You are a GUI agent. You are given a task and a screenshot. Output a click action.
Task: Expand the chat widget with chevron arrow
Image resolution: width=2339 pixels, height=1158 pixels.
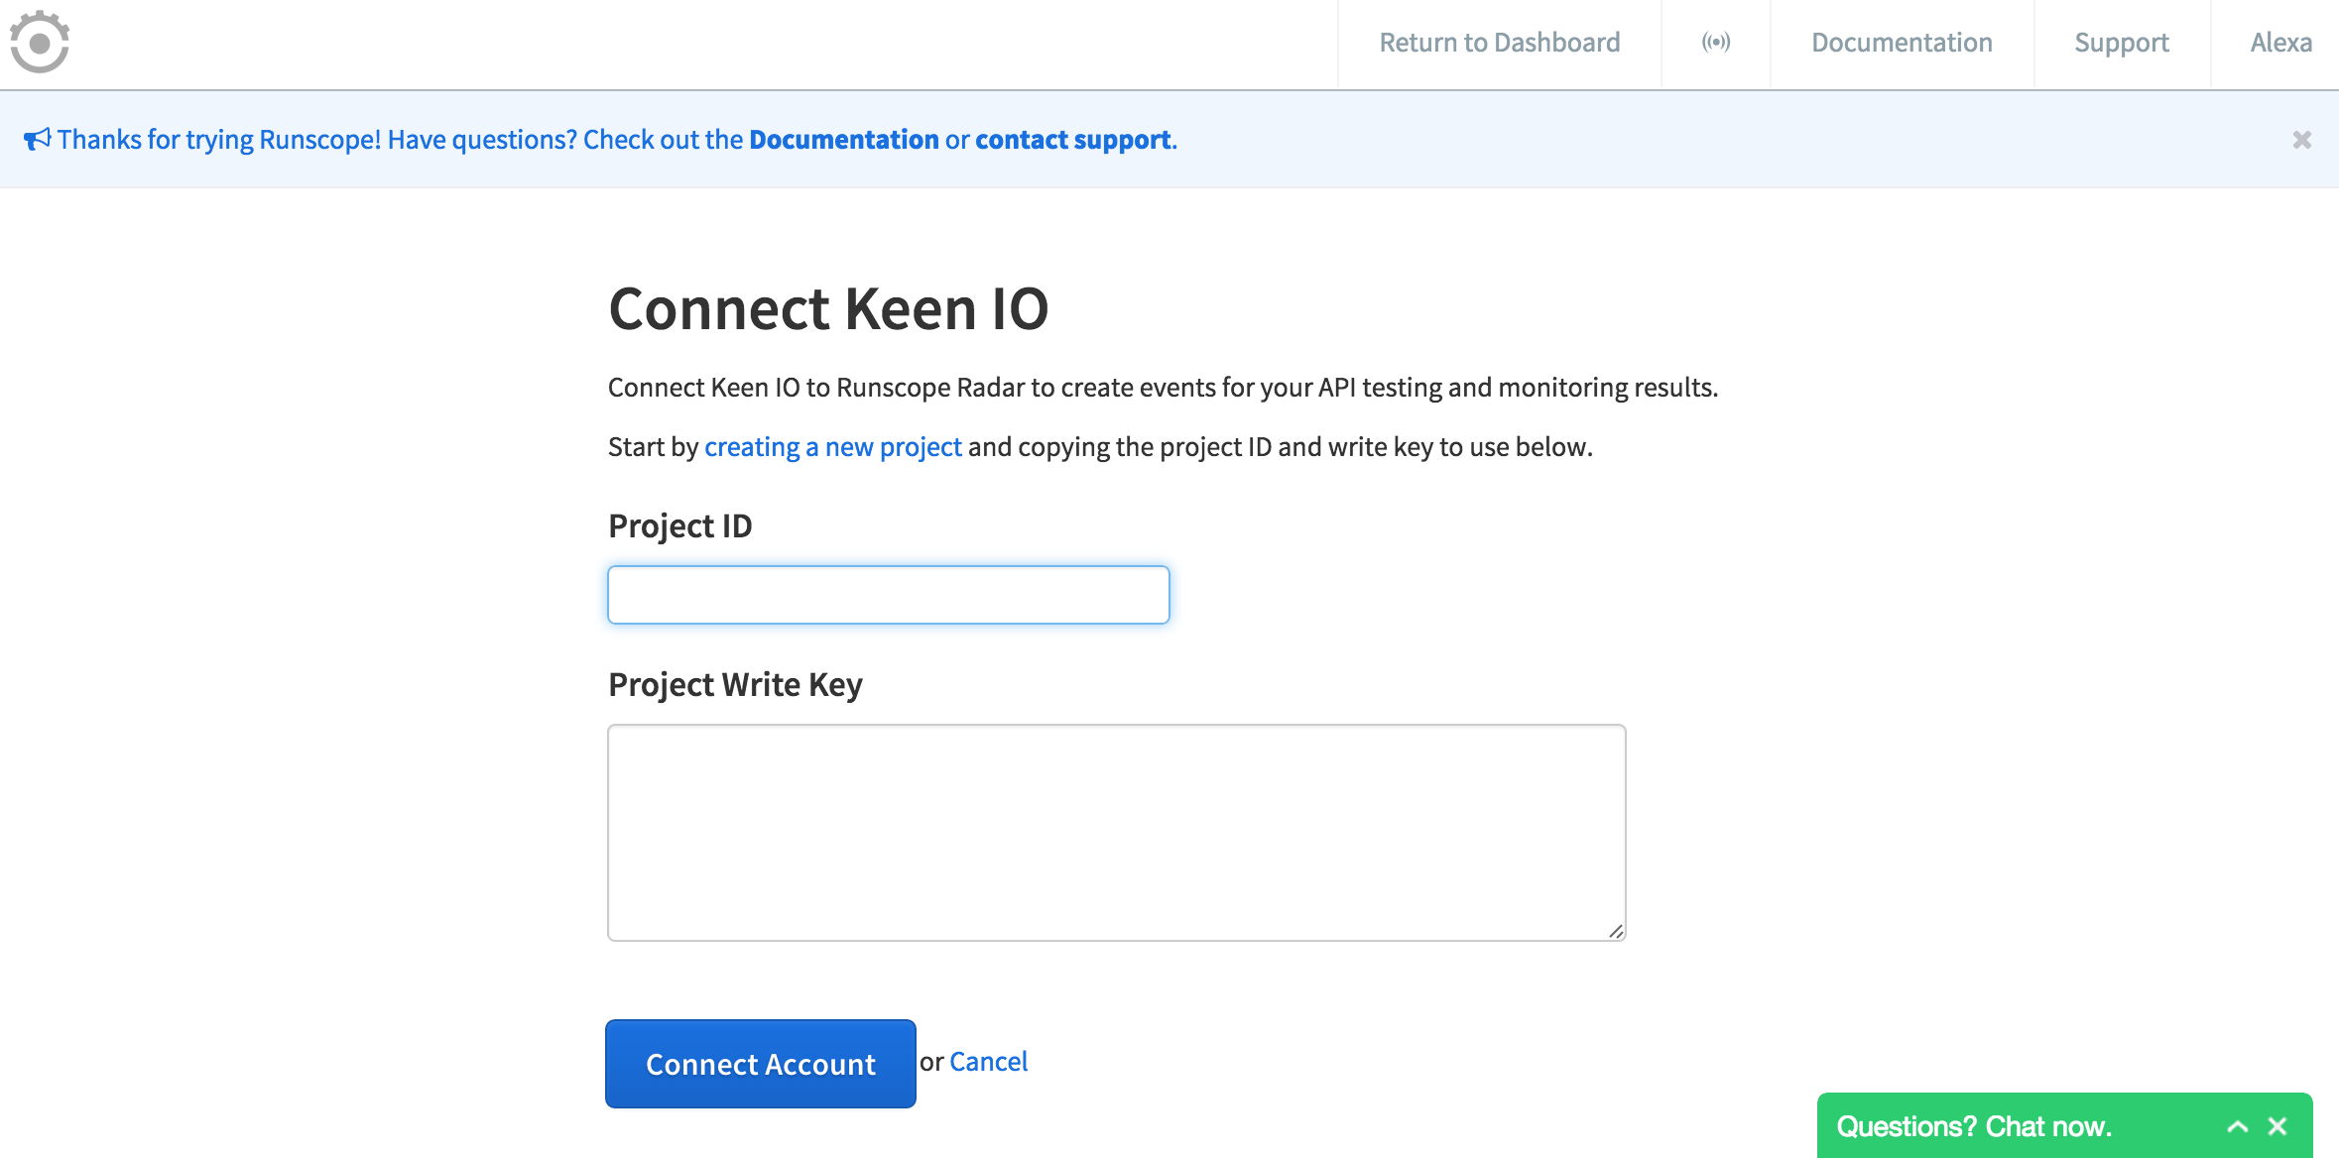pyautogui.click(x=2238, y=1126)
